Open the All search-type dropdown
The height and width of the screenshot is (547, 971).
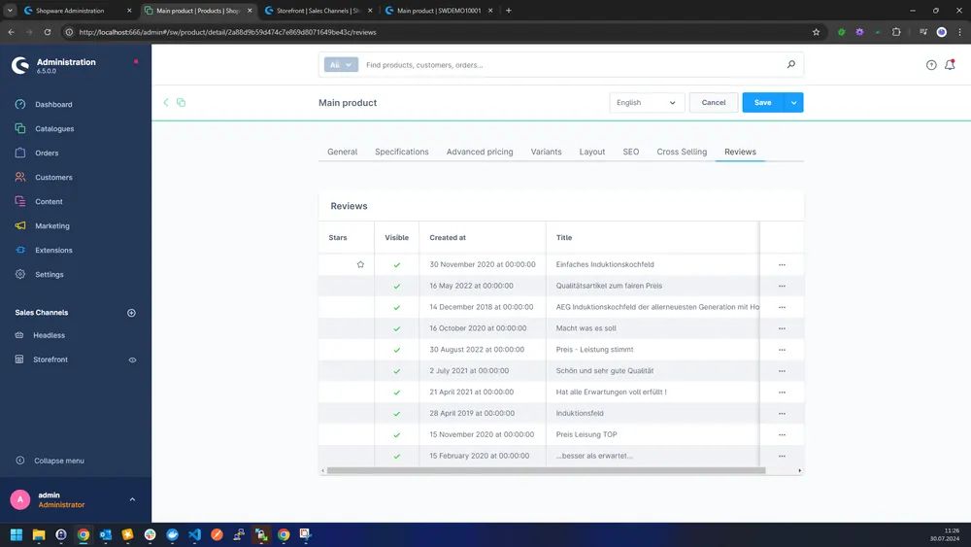click(341, 65)
